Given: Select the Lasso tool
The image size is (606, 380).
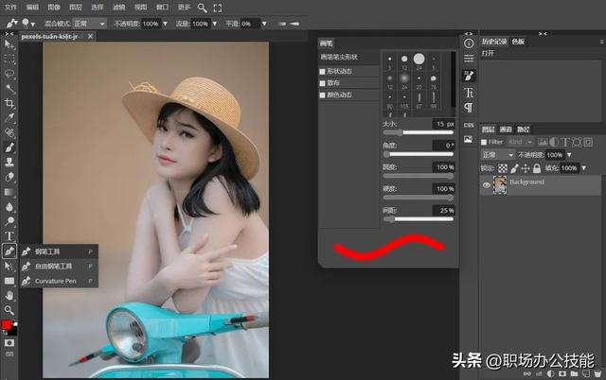Looking at the screenshot, I should (9, 74).
